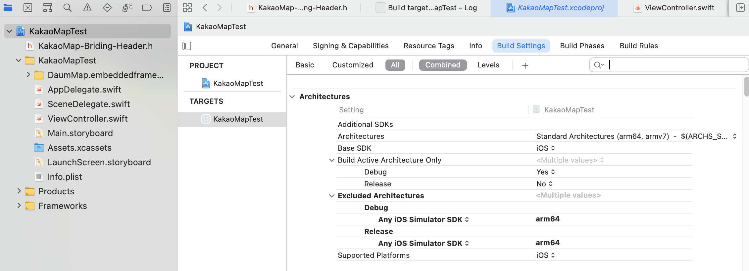Collapse Excluded Architectures setting
This screenshot has width=749, height=271.
coord(331,196)
